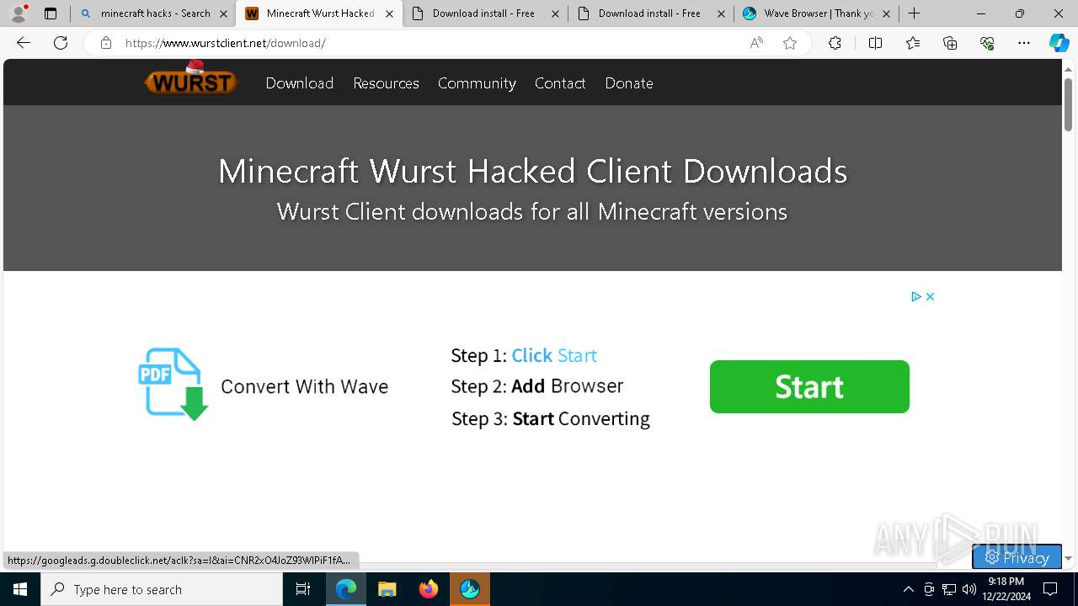1078x606 pixels.
Task: Open Settings and more ellipsis menu
Action: pyautogui.click(x=1024, y=43)
